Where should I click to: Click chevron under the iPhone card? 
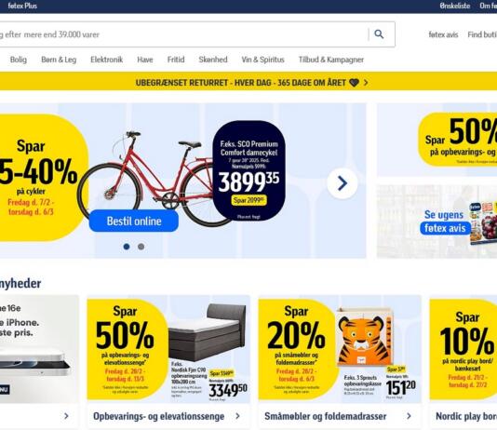coord(66,416)
